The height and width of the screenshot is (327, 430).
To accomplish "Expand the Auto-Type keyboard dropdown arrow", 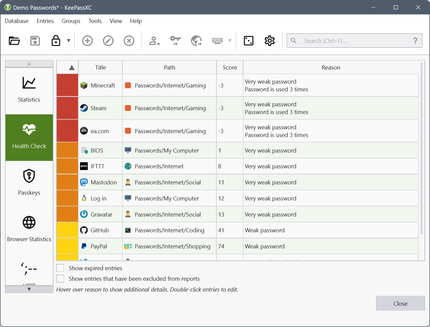I will pyautogui.click(x=230, y=41).
